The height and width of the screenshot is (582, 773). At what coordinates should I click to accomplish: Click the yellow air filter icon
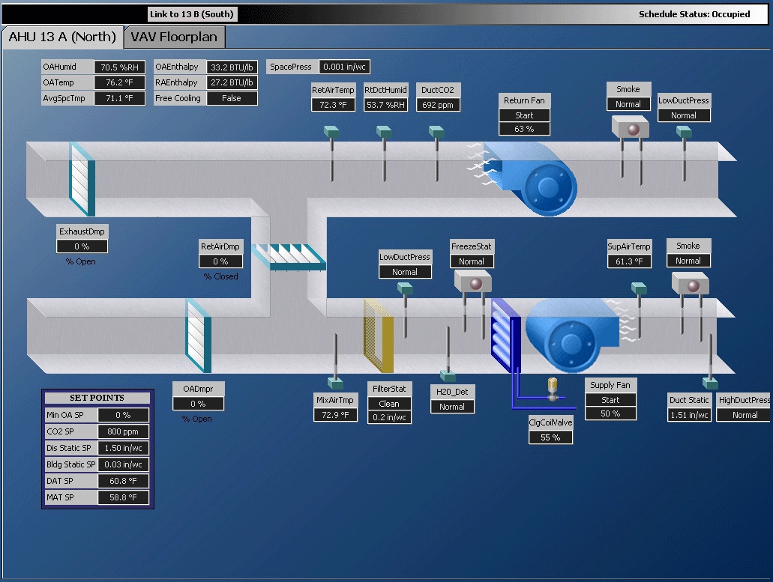[379, 336]
